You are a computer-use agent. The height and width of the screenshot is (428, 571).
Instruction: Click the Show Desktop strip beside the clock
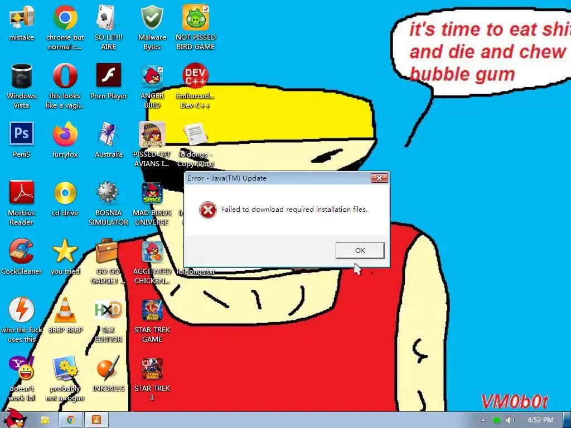(x=567, y=420)
